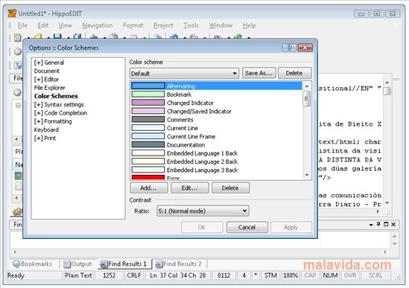
Task: Open the View menu
Action: 65,25
